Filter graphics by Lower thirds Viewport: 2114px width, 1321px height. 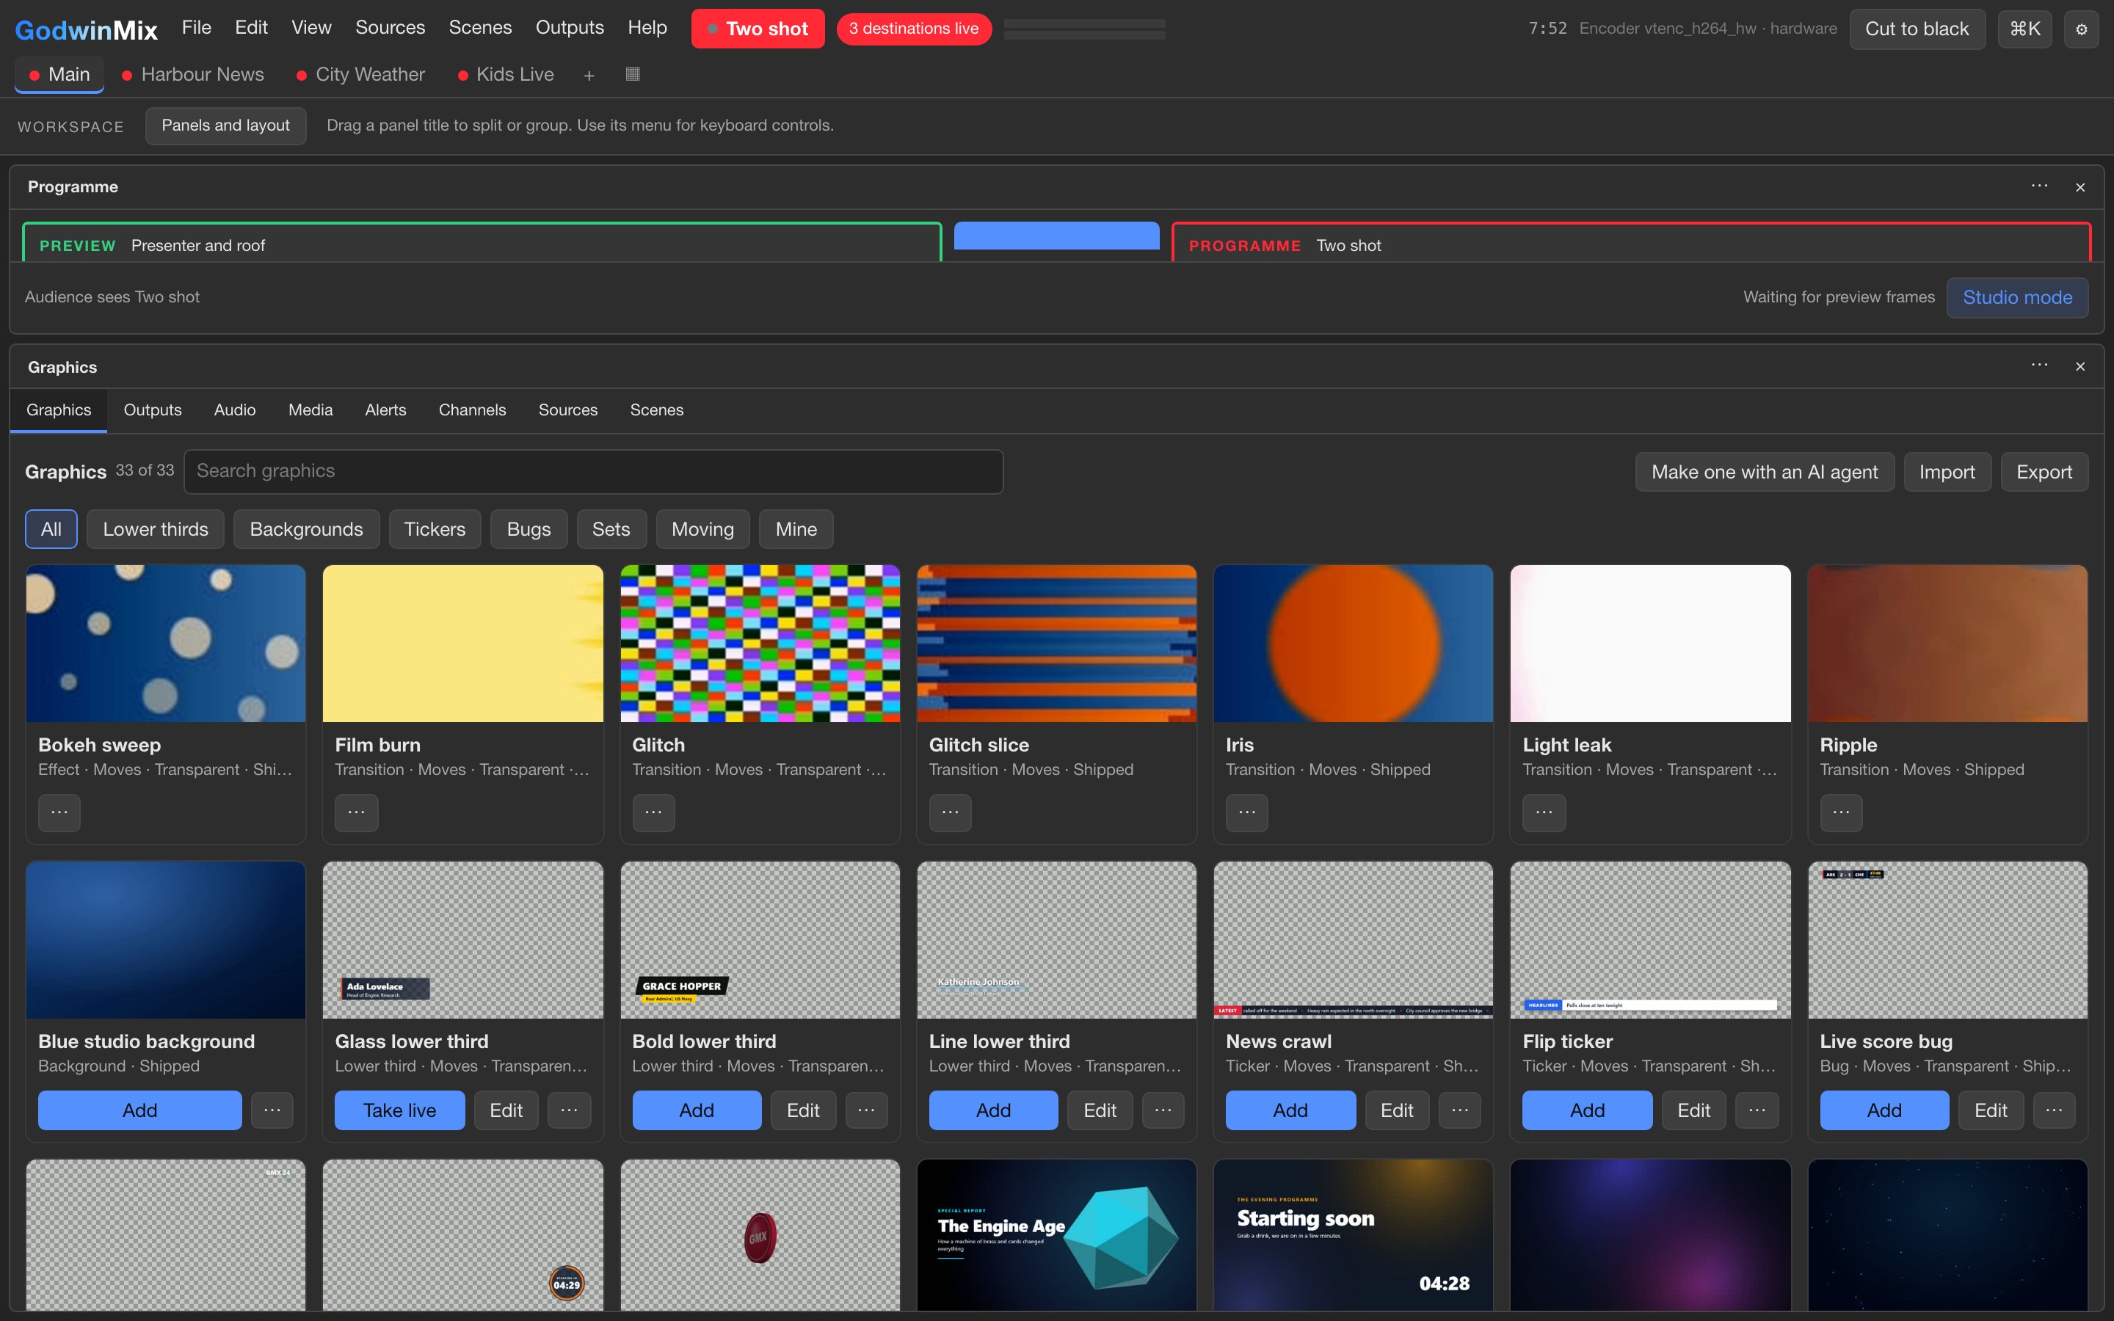156,529
